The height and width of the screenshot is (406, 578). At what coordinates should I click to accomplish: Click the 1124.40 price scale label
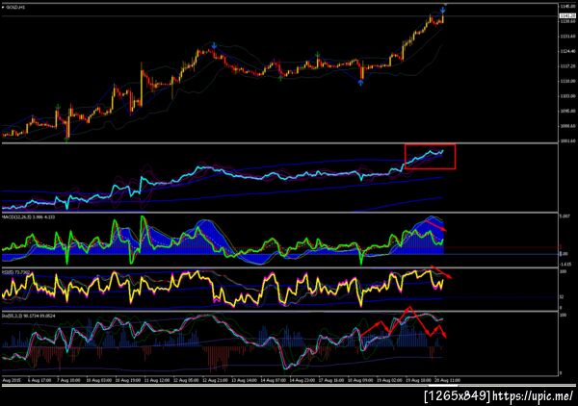567,51
